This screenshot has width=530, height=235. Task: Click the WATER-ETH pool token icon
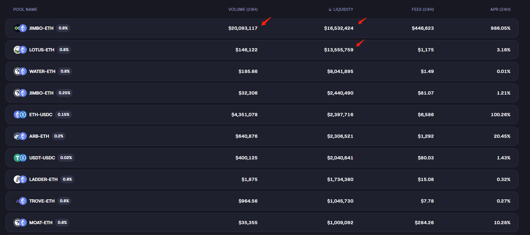tap(20, 71)
